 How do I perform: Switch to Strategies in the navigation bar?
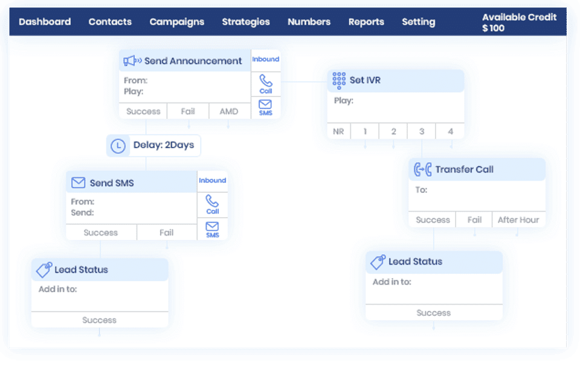pos(246,22)
